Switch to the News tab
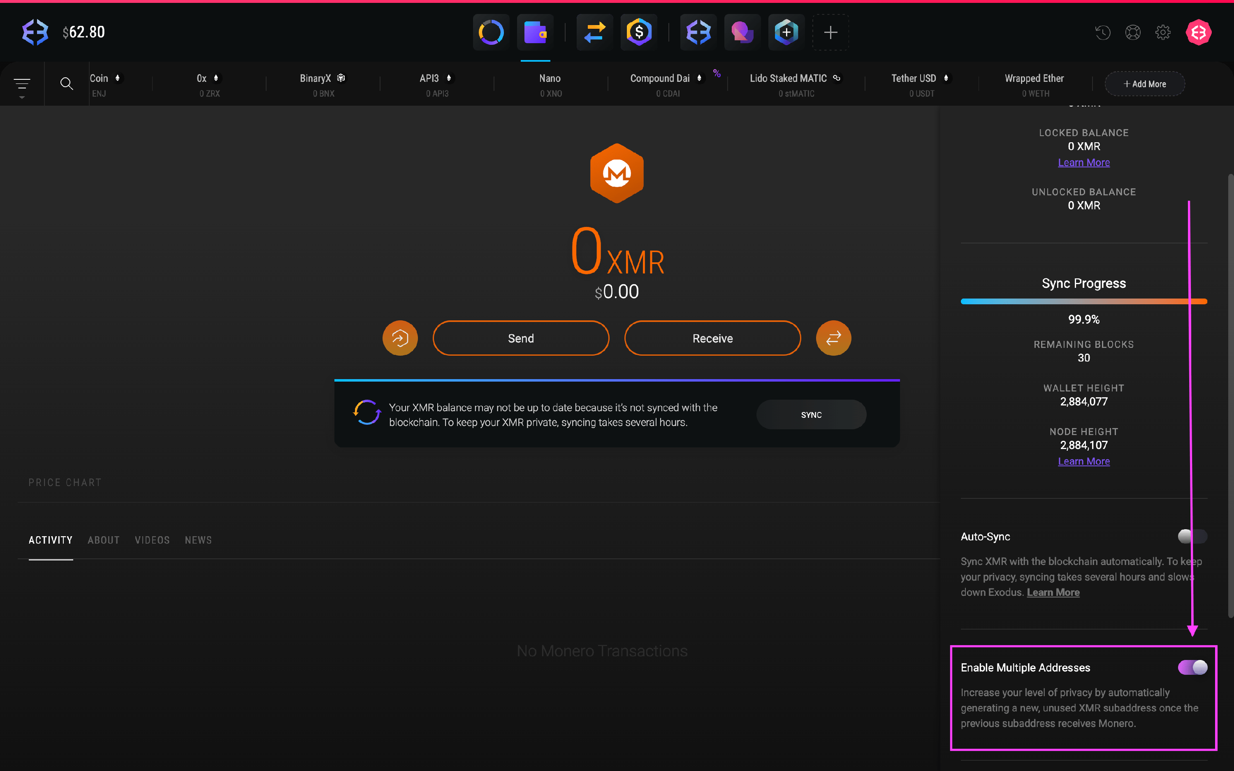The image size is (1234, 771). coord(198,540)
